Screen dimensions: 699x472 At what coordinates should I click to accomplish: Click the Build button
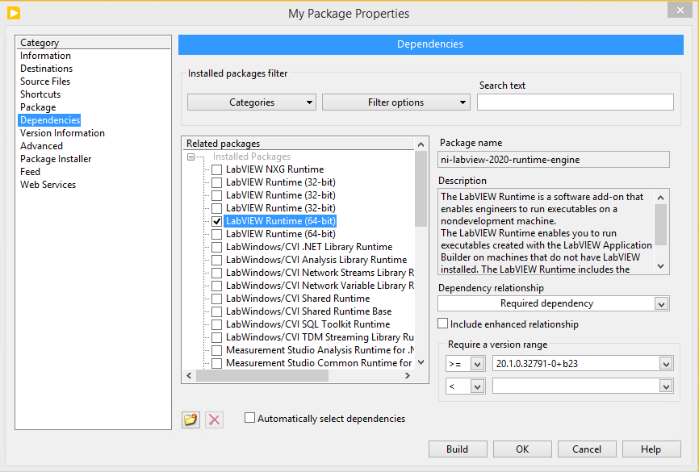point(458,449)
